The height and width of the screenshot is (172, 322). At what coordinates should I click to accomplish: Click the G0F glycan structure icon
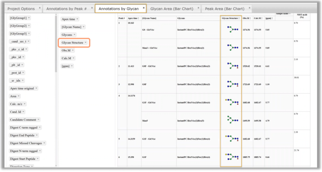233,84
